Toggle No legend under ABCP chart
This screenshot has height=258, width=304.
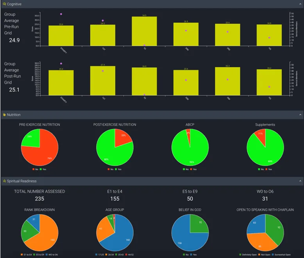pyautogui.click(x=186, y=169)
